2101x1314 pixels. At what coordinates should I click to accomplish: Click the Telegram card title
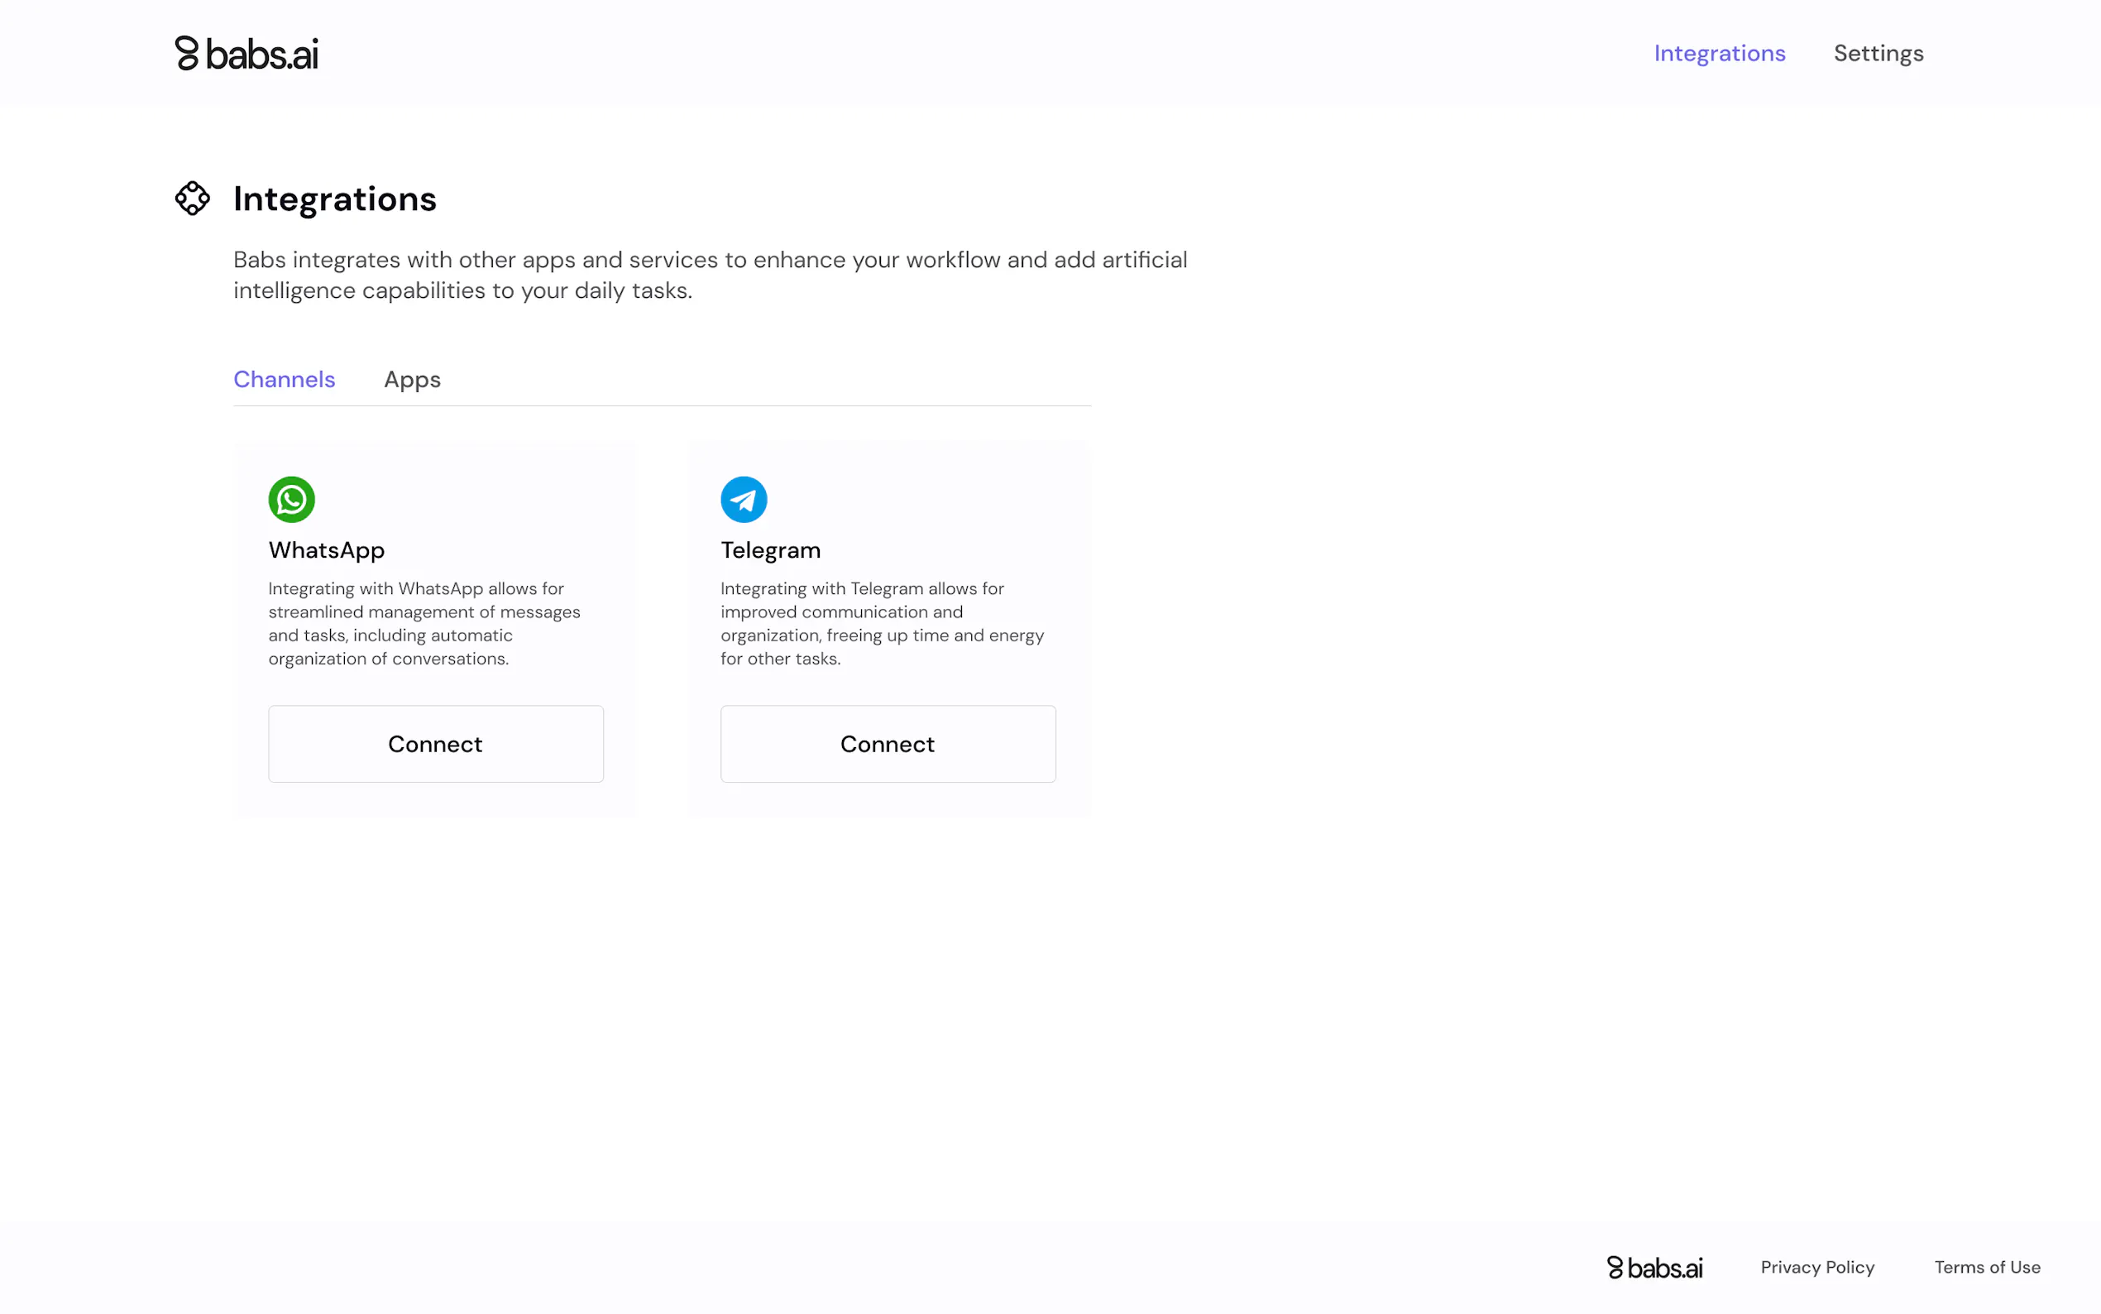770,550
